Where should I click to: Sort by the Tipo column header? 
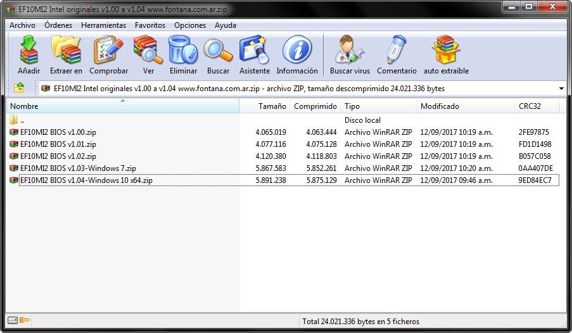click(378, 106)
